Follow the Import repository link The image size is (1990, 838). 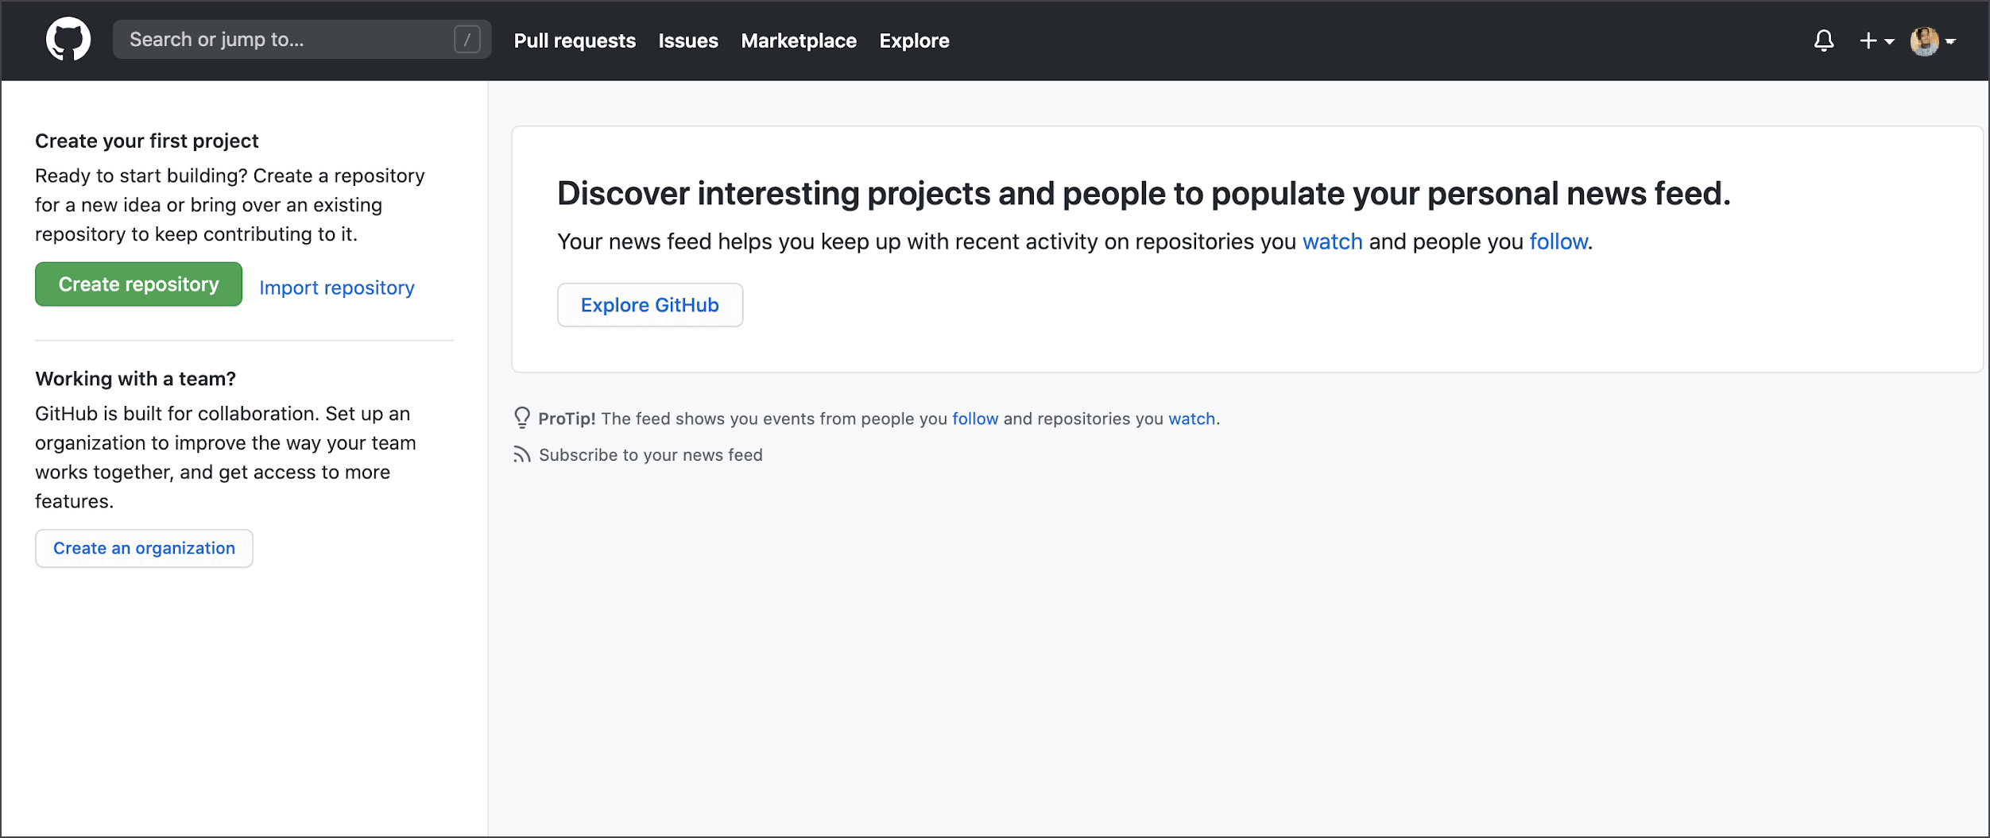[x=337, y=288]
